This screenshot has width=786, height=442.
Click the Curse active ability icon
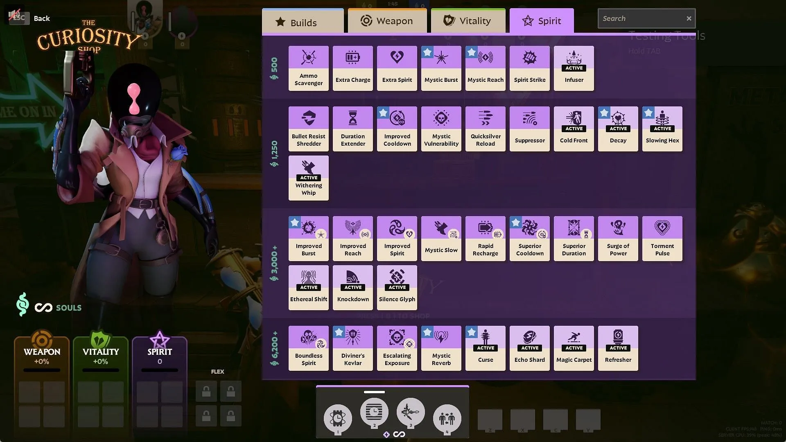pyautogui.click(x=485, y=347)
